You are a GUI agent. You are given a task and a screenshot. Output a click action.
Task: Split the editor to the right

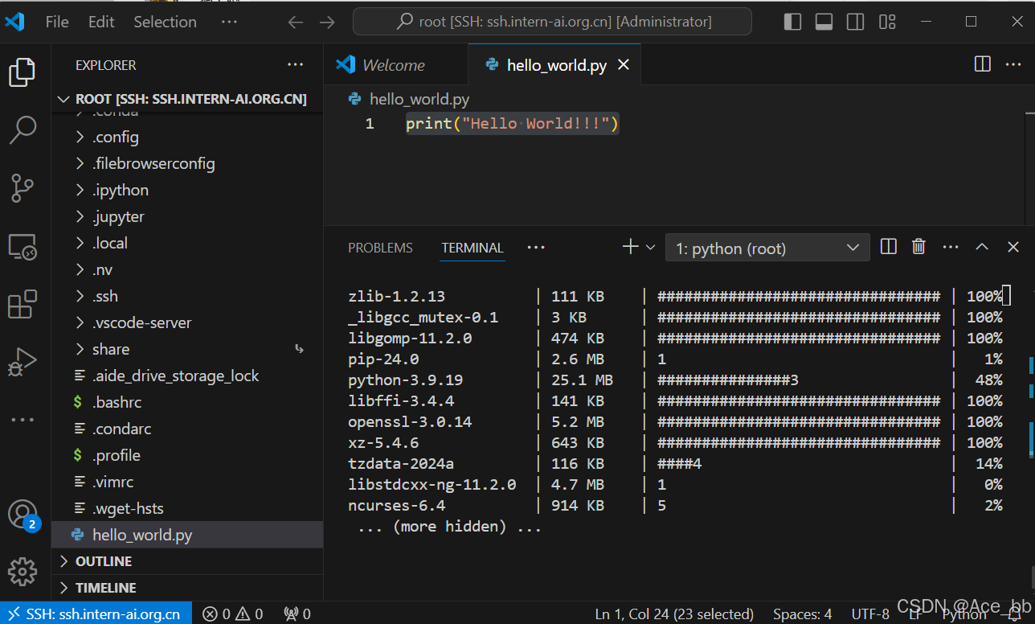[x=982, y=64]
